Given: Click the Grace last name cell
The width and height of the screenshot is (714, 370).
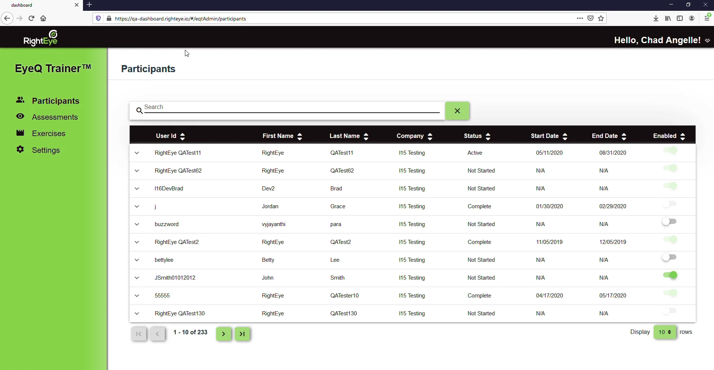Looking at the screenshot, I should click(338, 206).
